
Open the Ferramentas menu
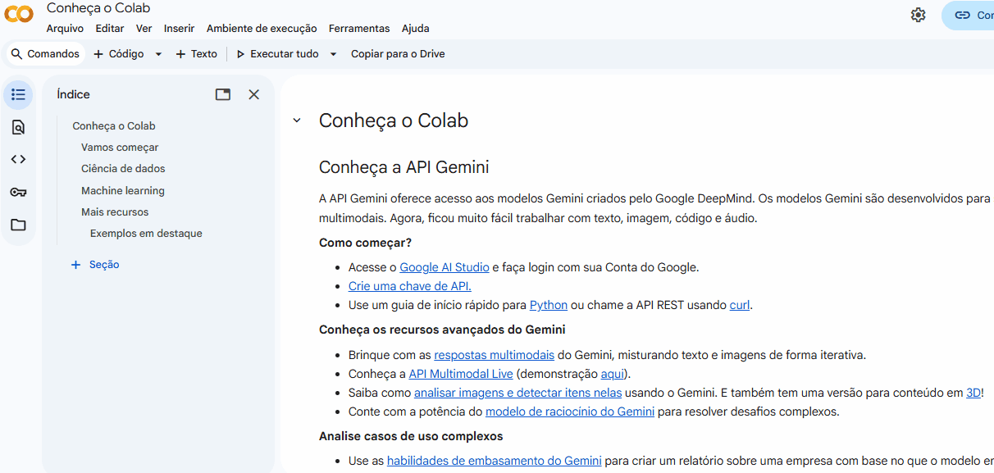tap(359, 28)
